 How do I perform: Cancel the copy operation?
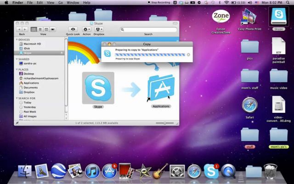[188, 55]
